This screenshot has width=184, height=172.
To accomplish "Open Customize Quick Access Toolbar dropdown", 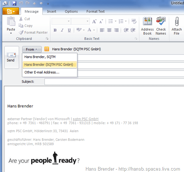I will pyautogui.click(x=48, y=4).
